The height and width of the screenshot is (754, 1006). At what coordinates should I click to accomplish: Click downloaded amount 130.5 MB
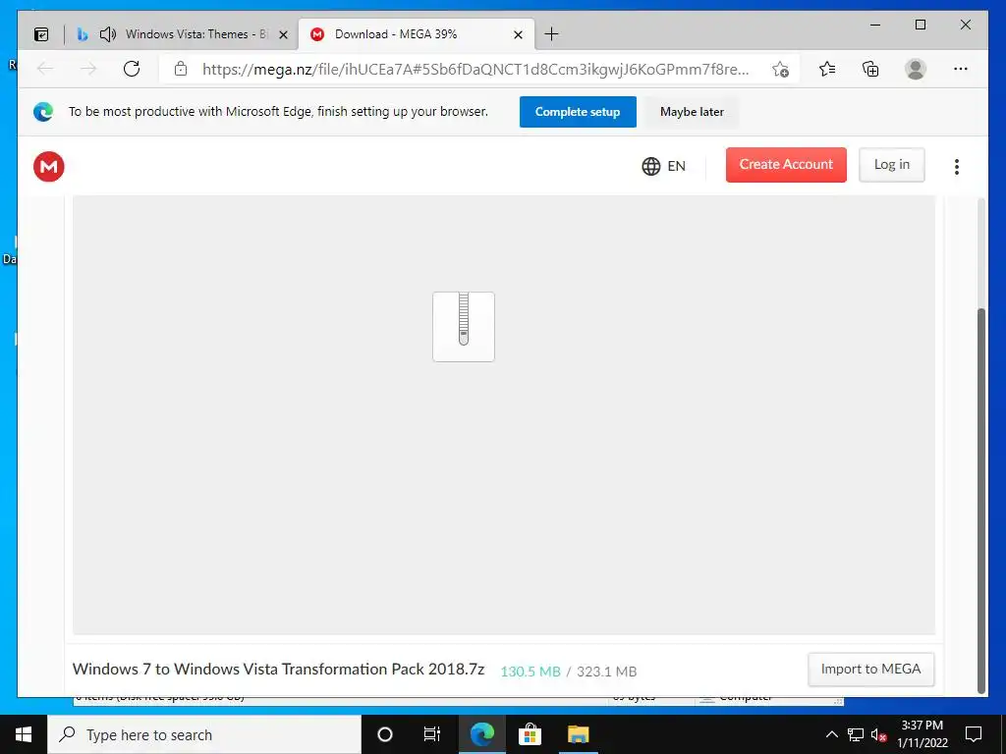coord(531,672)
